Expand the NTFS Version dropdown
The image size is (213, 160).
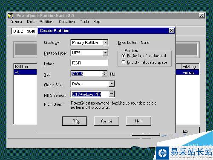pos(112,94)
